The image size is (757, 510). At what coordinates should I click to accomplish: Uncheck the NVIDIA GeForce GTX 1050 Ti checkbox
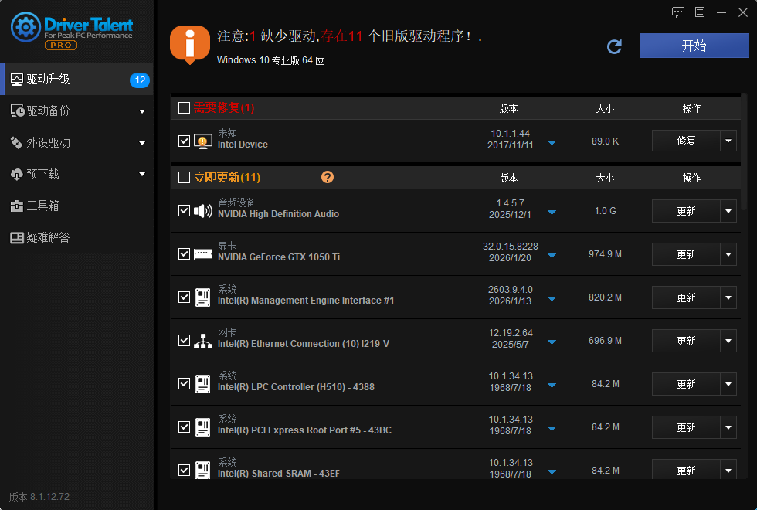coord(184,253)
